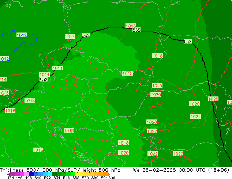232x179 pixels.
Task: Click the date 26-02-2025 in the caption
Action: coord(159,170)
